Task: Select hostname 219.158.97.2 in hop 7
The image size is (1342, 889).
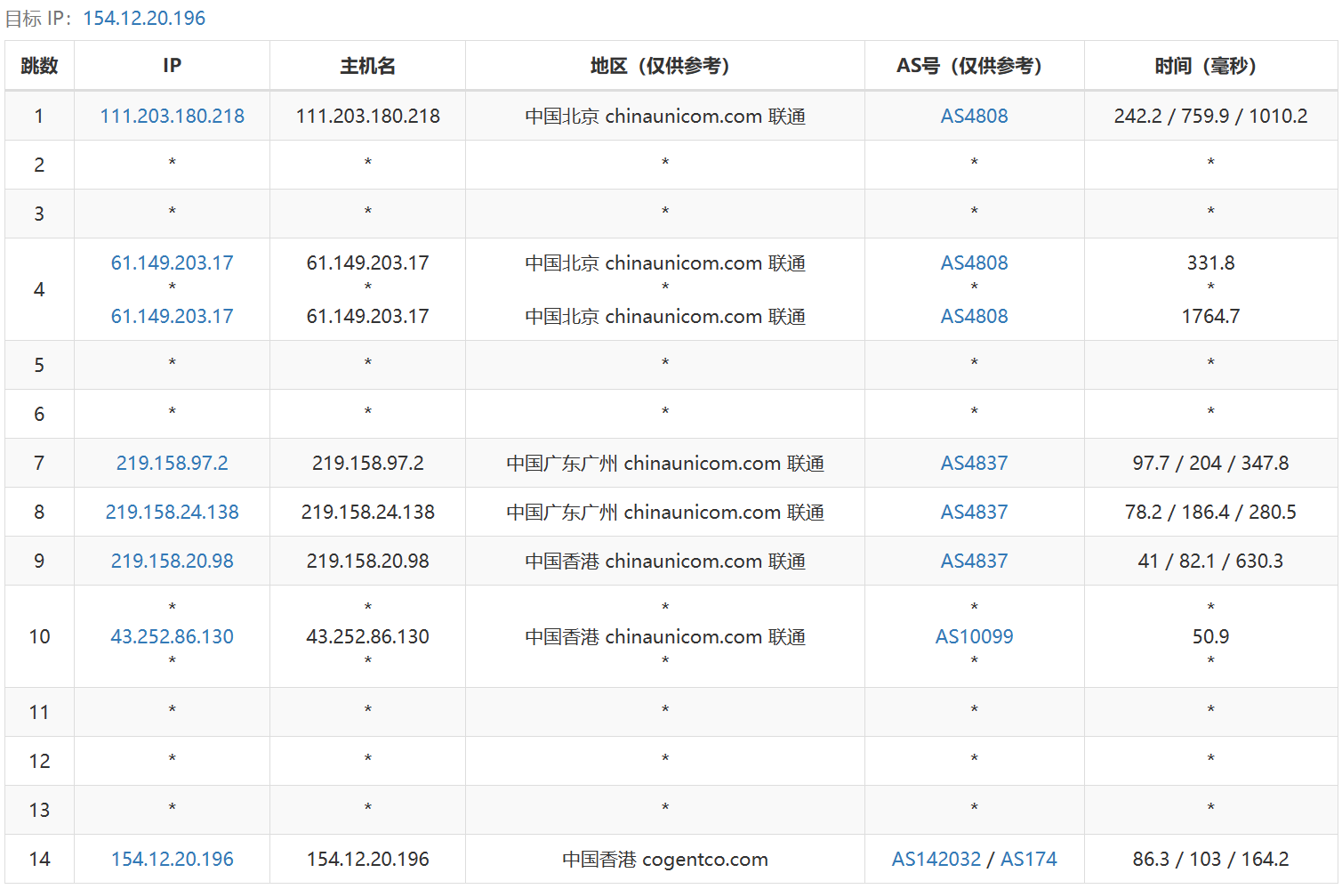Action: pyautogui.click(x=367, y=463)
